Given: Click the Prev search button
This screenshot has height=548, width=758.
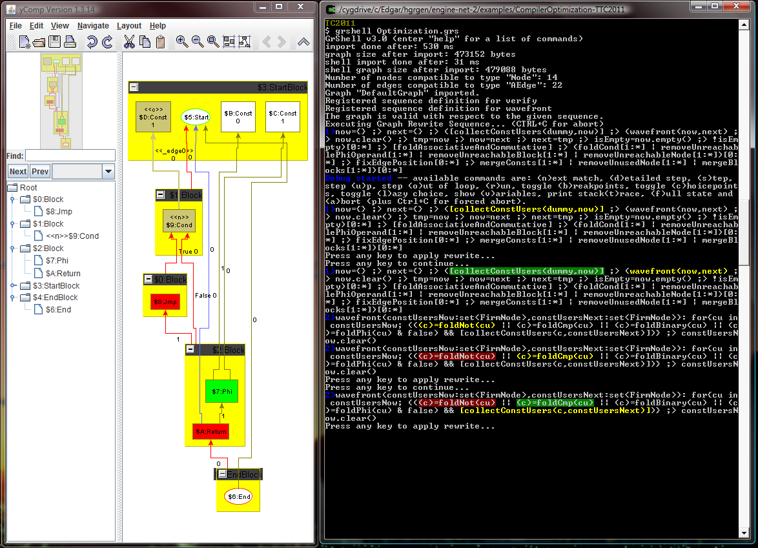Looking at the screenshot, I should coord(40,172).
